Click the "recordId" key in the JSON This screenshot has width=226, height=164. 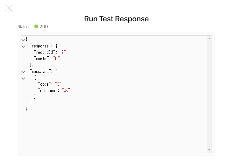(45, 52)
